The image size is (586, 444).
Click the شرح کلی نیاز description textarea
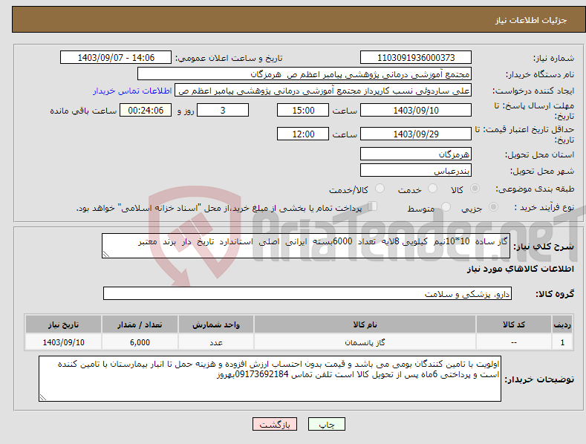pyautogui.click(x=306, y=246)
